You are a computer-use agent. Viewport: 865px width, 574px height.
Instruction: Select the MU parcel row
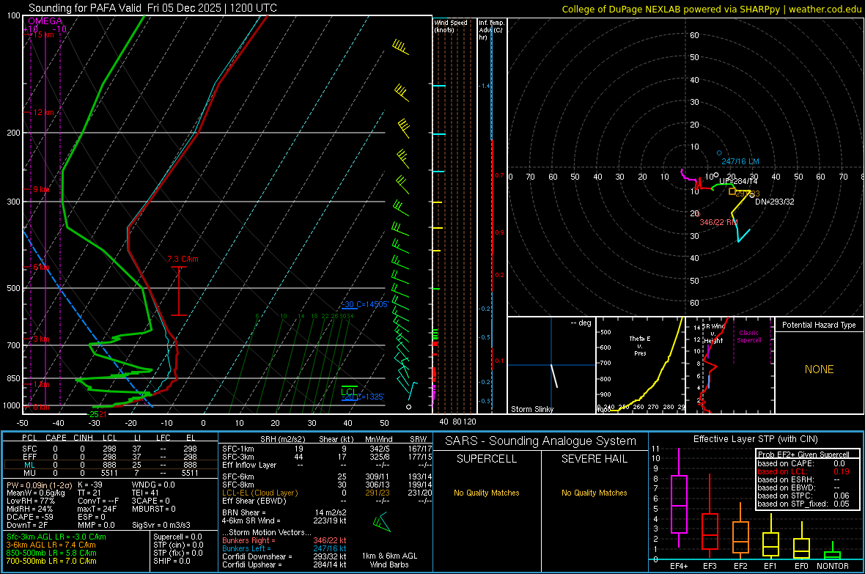tap(110, 472)
